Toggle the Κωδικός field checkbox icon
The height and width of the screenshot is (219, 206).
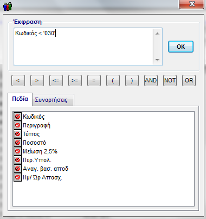(x=17, y=117)
